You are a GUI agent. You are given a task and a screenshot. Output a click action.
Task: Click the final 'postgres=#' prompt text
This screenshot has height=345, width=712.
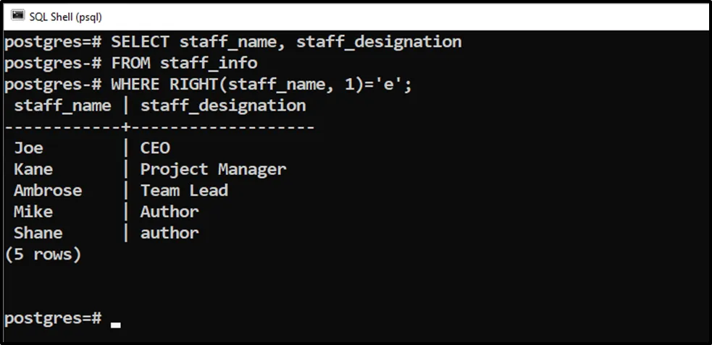53,318
